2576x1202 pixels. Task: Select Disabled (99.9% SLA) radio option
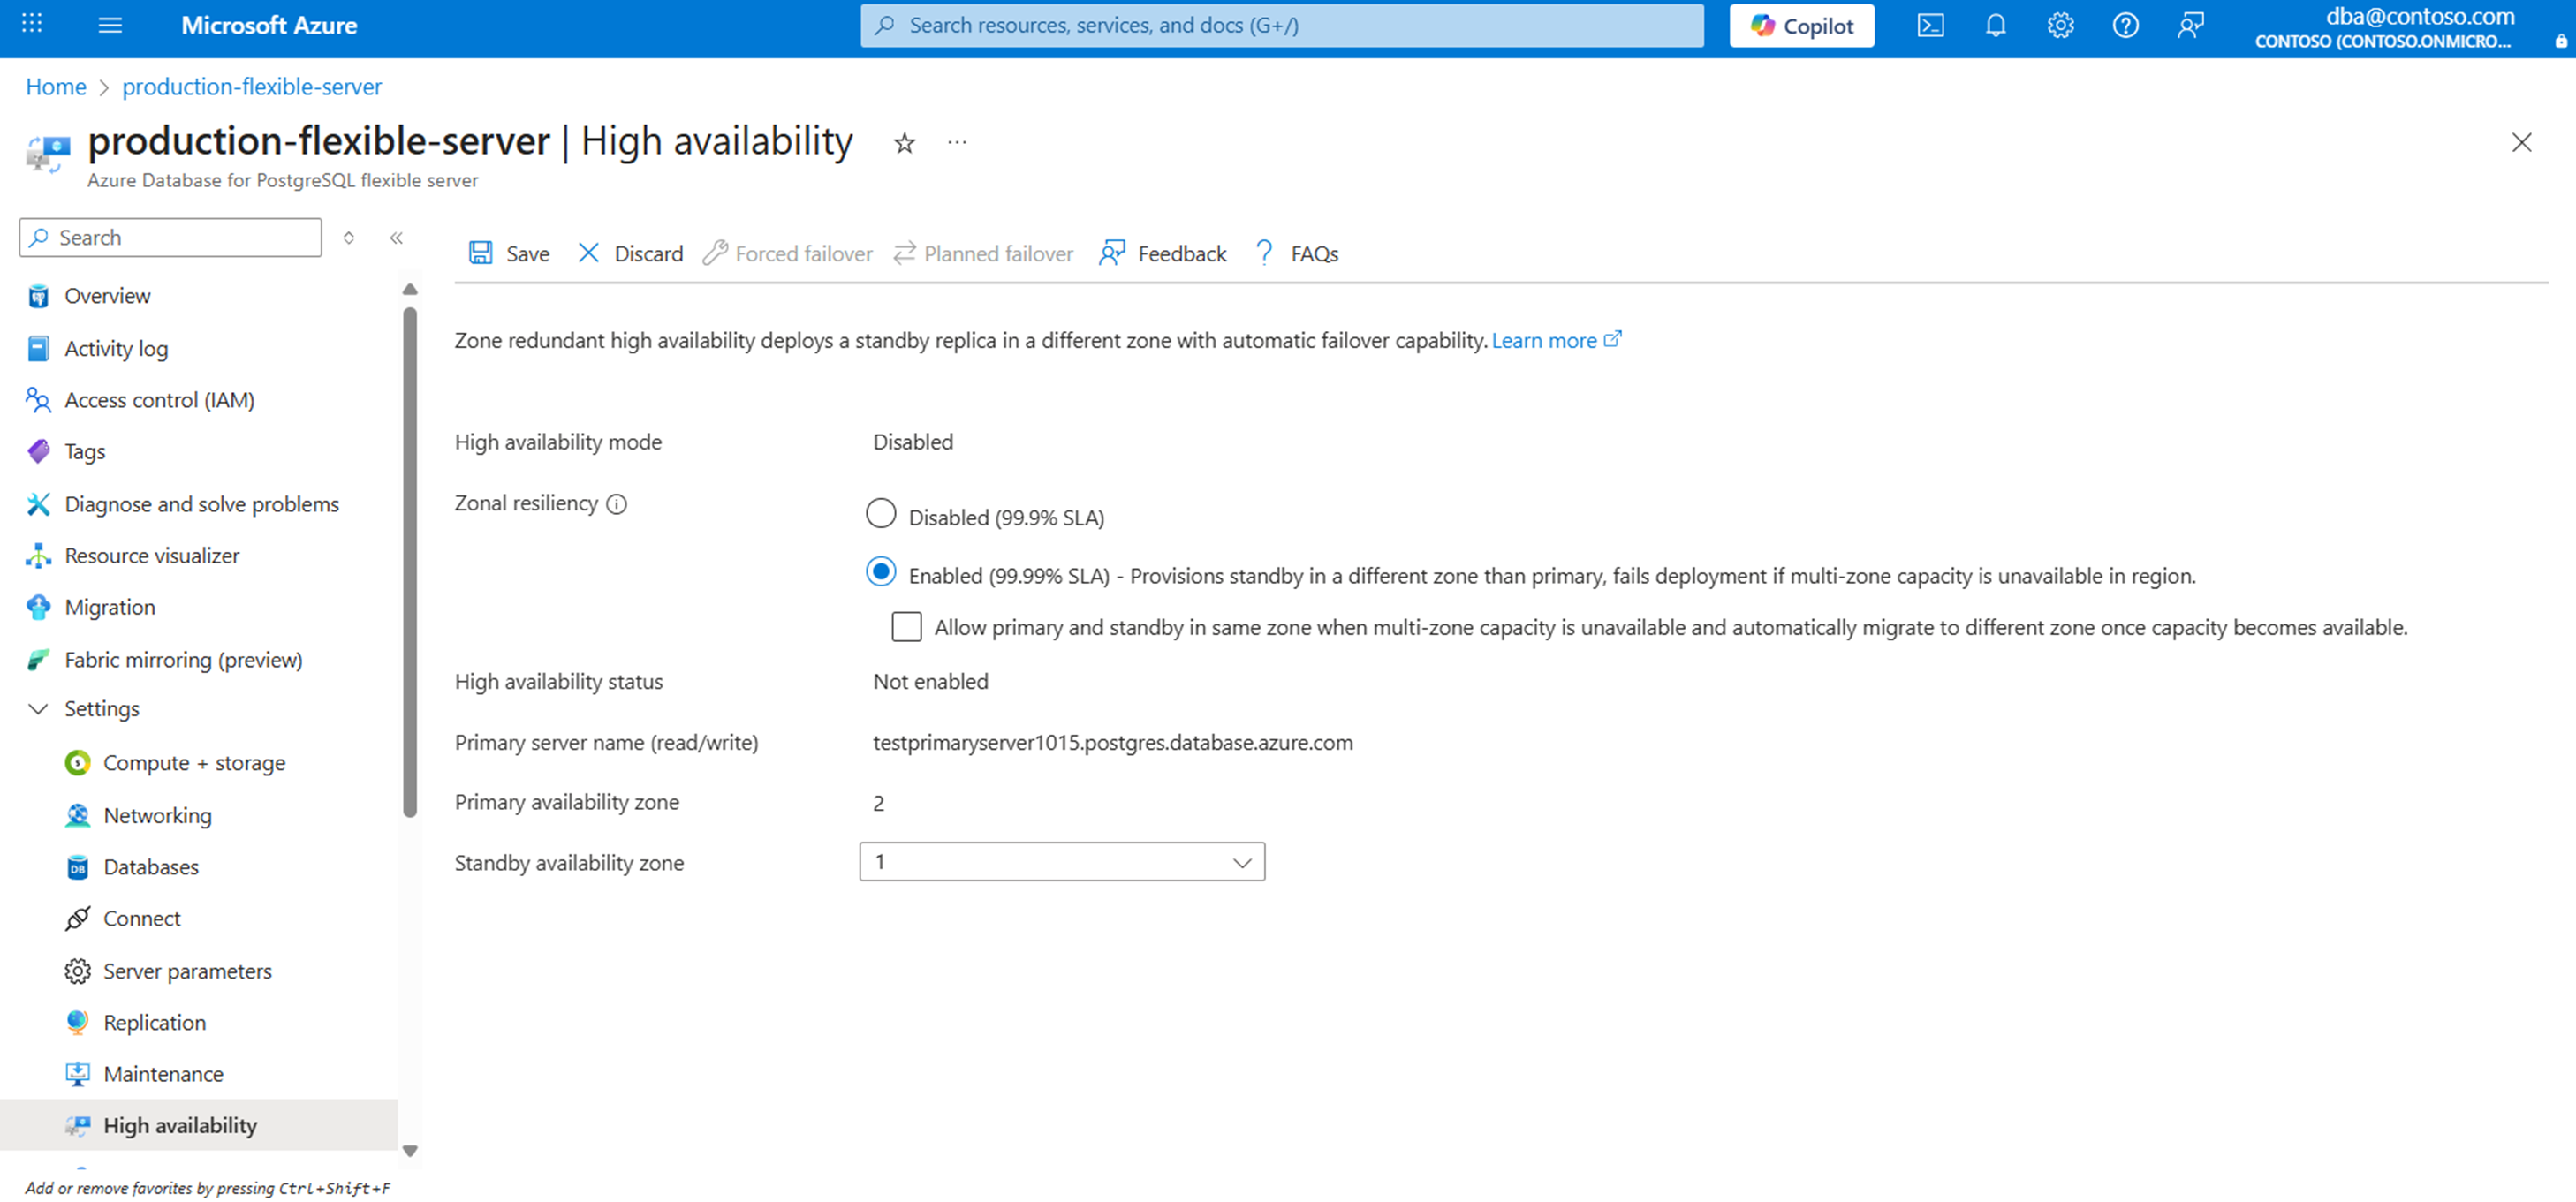tap(880, 514)
